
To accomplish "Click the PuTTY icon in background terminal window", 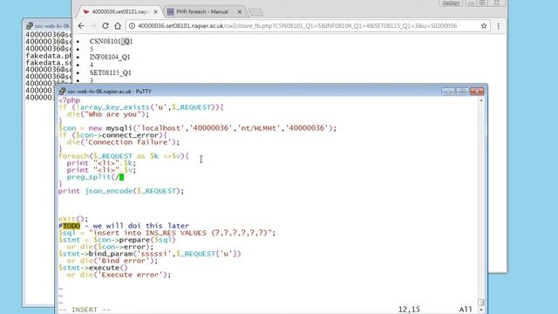I will [30, 25].
